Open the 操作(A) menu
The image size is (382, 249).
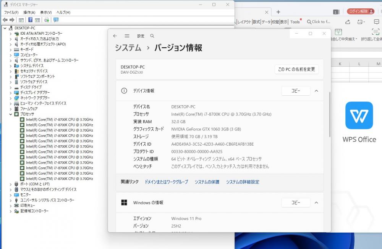29,13
